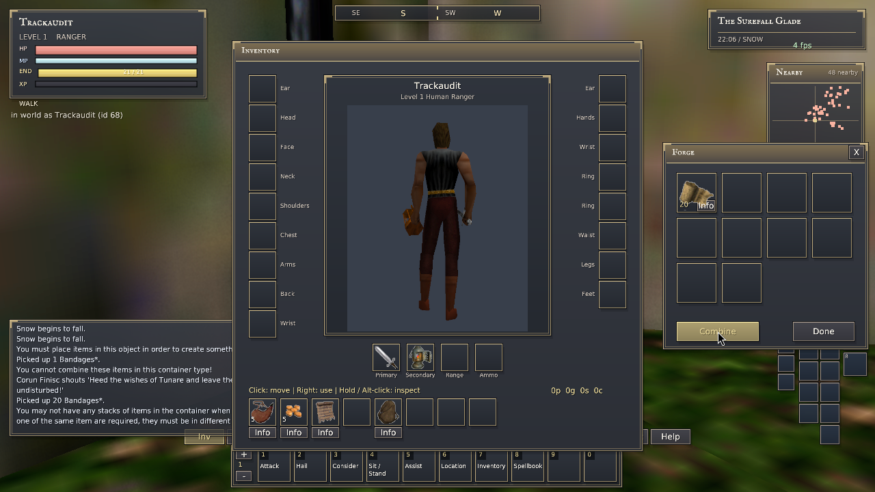Viewport: 875px width, 492px height.
Task: Open Info on the Forge bandages
Action: (x=706, y=206)
